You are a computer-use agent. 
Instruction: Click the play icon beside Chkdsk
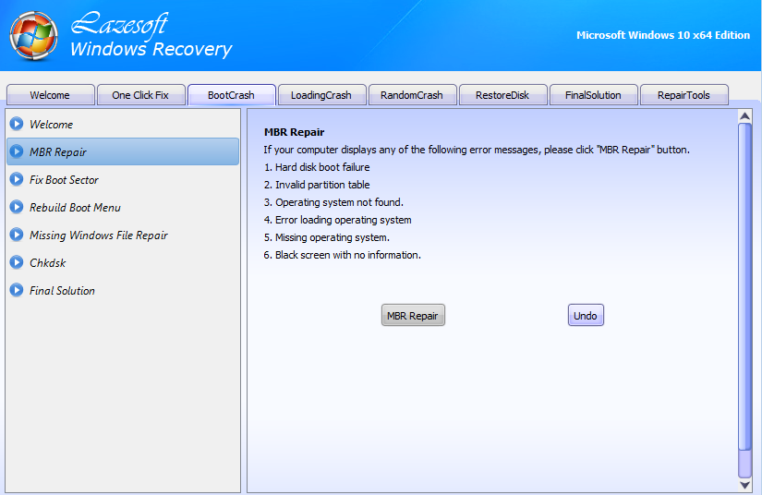coord(17,262)
